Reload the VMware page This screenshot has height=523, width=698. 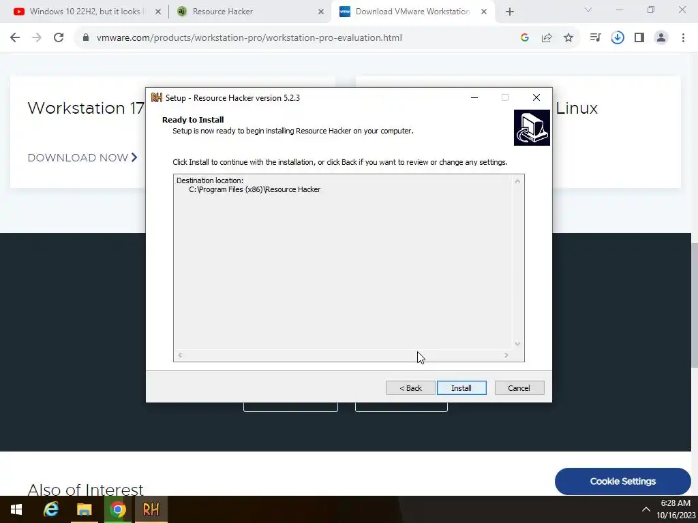click(x=59, y=38)
